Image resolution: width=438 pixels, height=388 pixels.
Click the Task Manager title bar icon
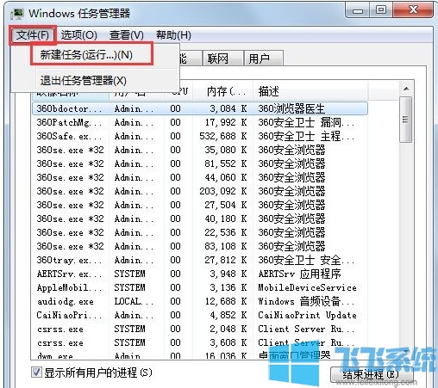pyautogui.click(x=17, y=14)
